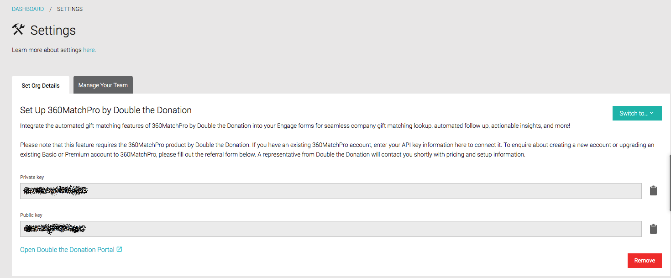The image size is (671, 278).
Task: Go to DASHBOARD via breadcrumb
Action: (x=28, y=9)
